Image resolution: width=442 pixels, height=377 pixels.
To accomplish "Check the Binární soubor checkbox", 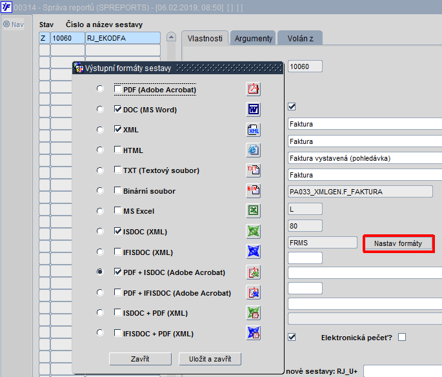I will point(117,190).
